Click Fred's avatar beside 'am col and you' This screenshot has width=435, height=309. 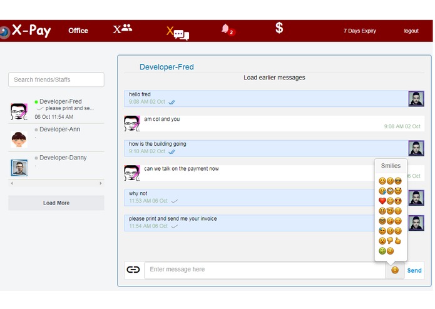pyautogui.click(x=132, y=123)
